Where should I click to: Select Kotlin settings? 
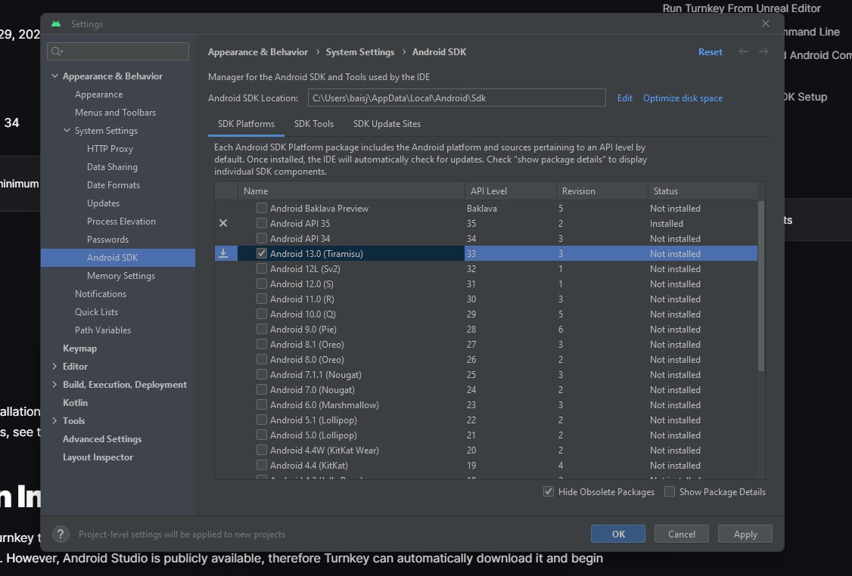click(x=75, y=403)
